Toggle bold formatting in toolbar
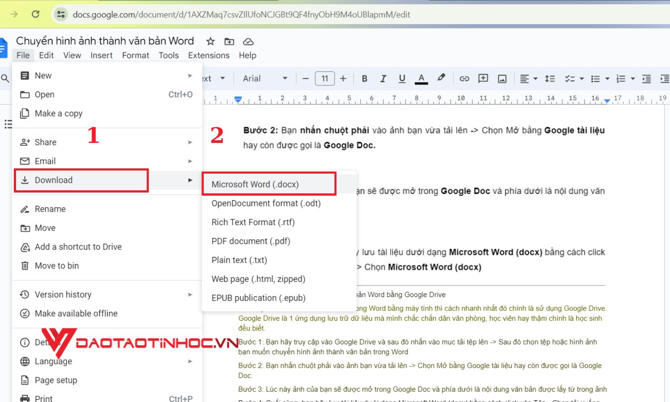 pos(364,79)
